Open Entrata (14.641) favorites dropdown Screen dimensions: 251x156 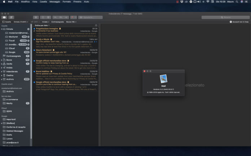tap(21, 22)
